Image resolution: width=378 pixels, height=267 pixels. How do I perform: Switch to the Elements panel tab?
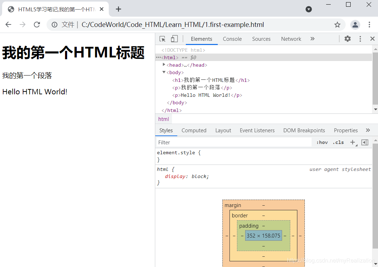pyautogui.click(x=201, y=39)
